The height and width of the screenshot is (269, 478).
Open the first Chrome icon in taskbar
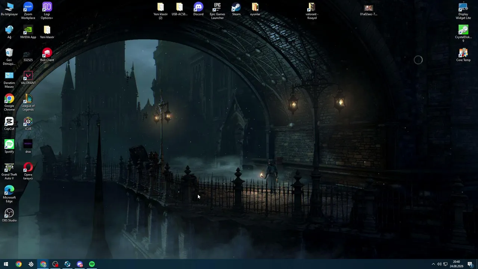point(19,264)
